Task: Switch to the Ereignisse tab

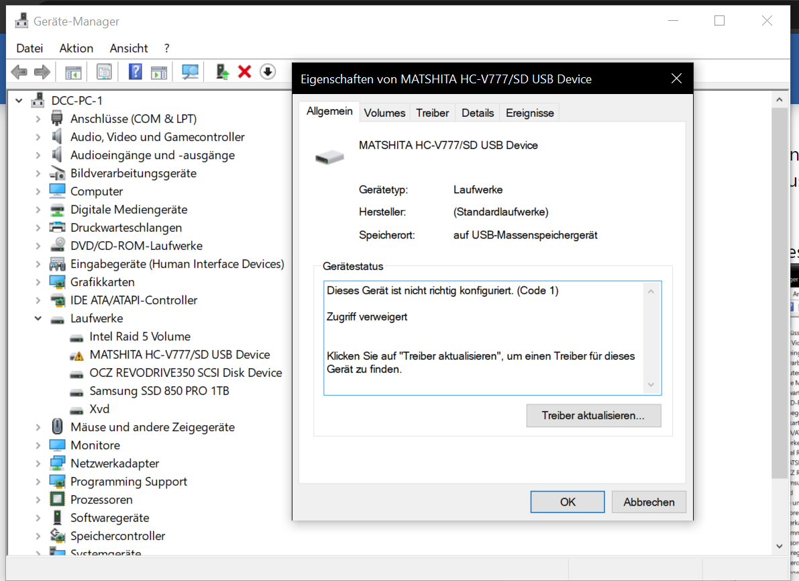Action: [x=530, y=114]
